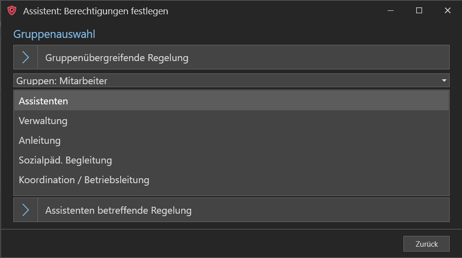Expand chevron beside Assistenten betreffende Regelung
This screenshot has width=462, height=258.
pos(26,210)
